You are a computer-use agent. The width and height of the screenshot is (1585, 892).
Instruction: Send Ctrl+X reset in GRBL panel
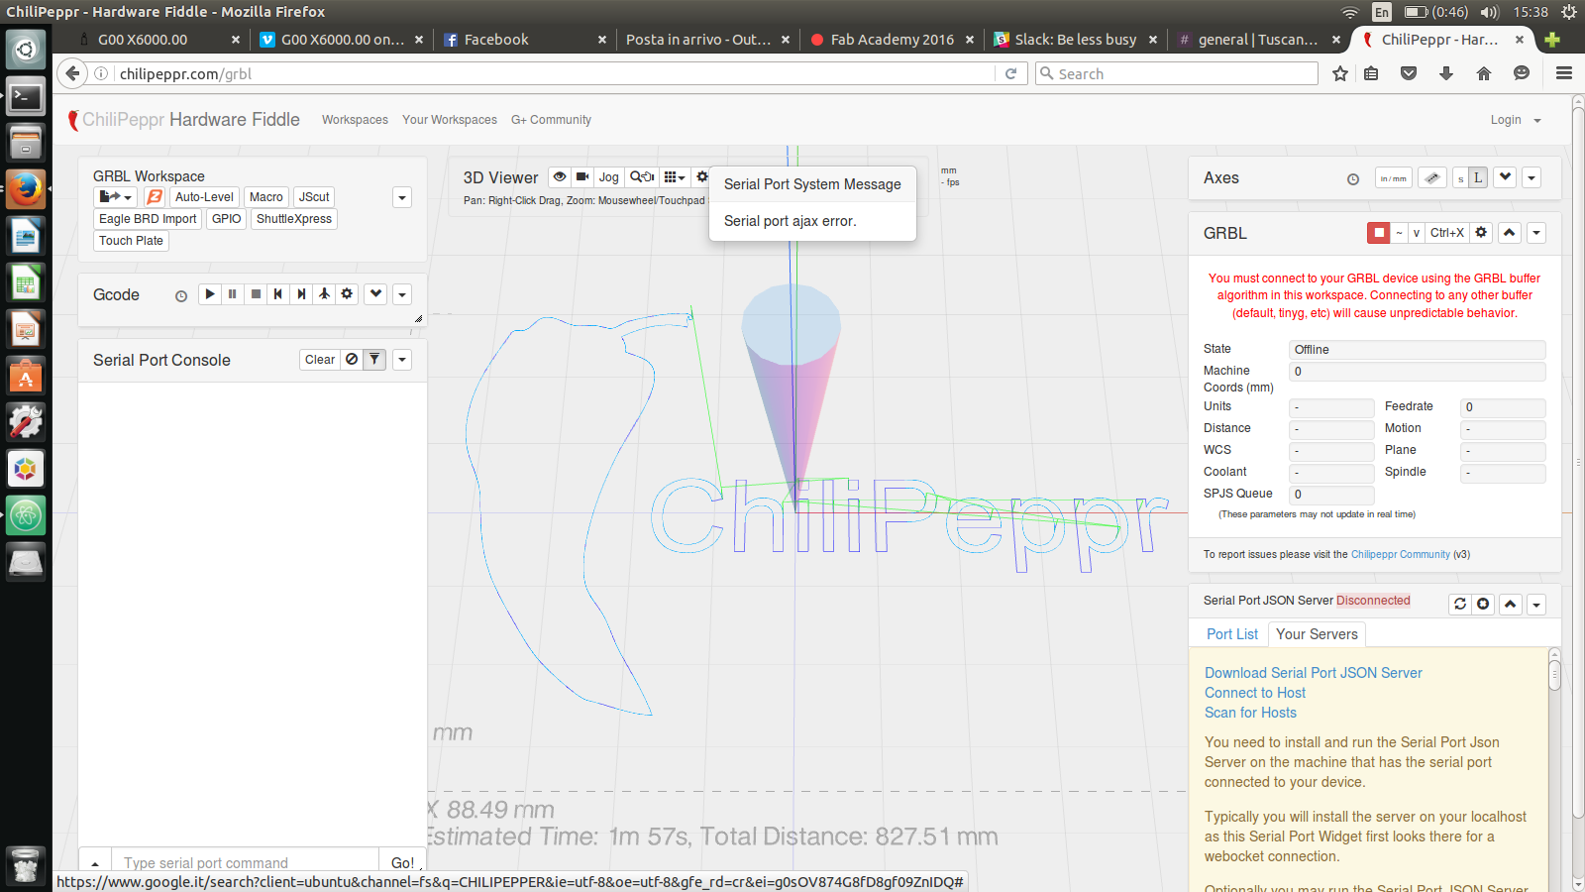point(1447,233)
